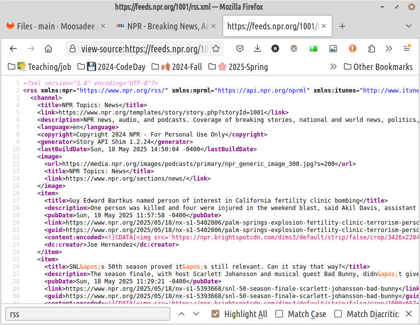420x325 pixels.
Task: Switch to NPR - Breaking News tab
Action: pos(166,26)
